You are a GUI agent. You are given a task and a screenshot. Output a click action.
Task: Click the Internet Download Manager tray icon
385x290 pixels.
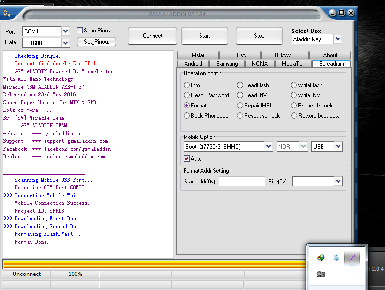pos(320,258)
